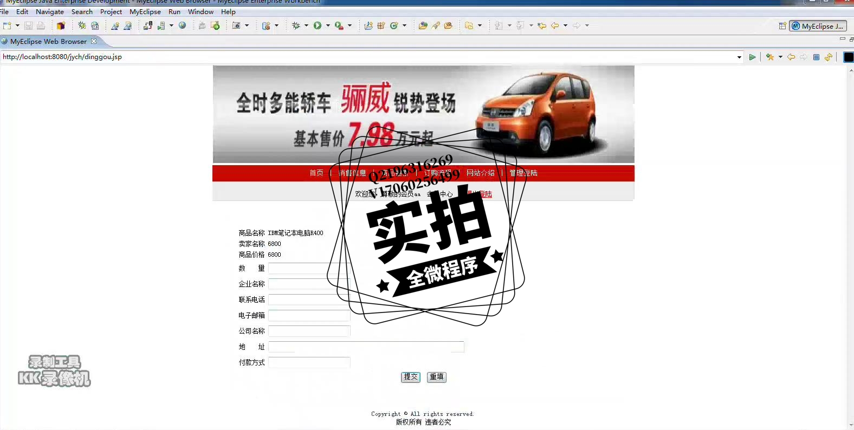Click the New Java Class green C icon
This screenshot has width=854, height=430.
point(394,25)
